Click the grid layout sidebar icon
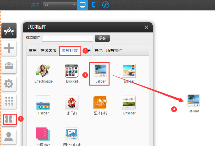Image resolution: width=215 pixels, height=146 pixels. coord(9,101)
